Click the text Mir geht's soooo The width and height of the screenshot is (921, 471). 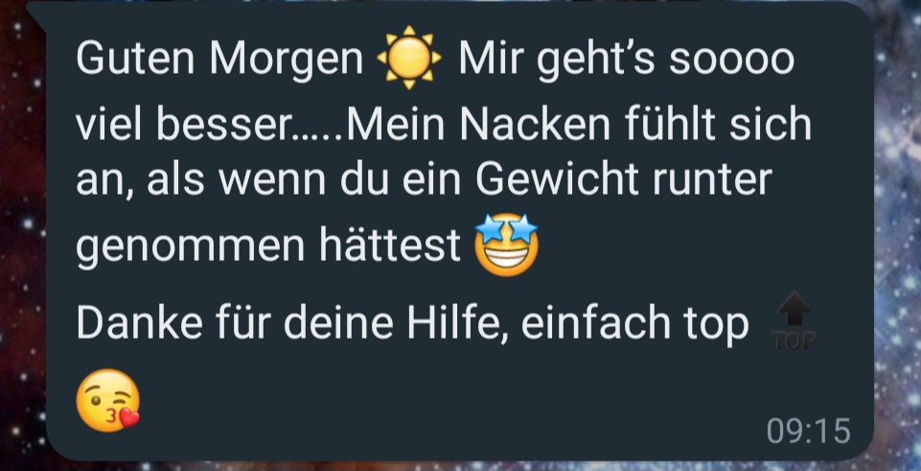626,60
